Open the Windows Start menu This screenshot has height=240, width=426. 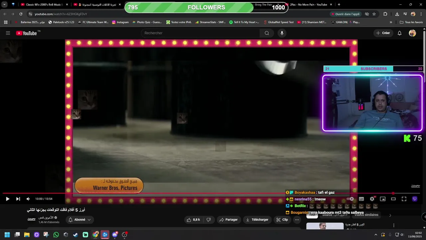point(7,235)
